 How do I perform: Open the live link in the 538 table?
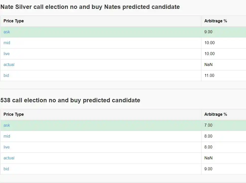(6, 147)
